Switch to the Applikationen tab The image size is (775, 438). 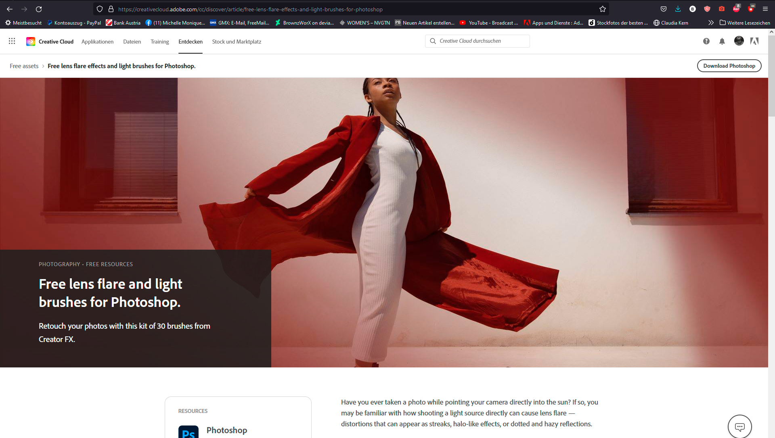pyautogui.click(x=97, y=42)
